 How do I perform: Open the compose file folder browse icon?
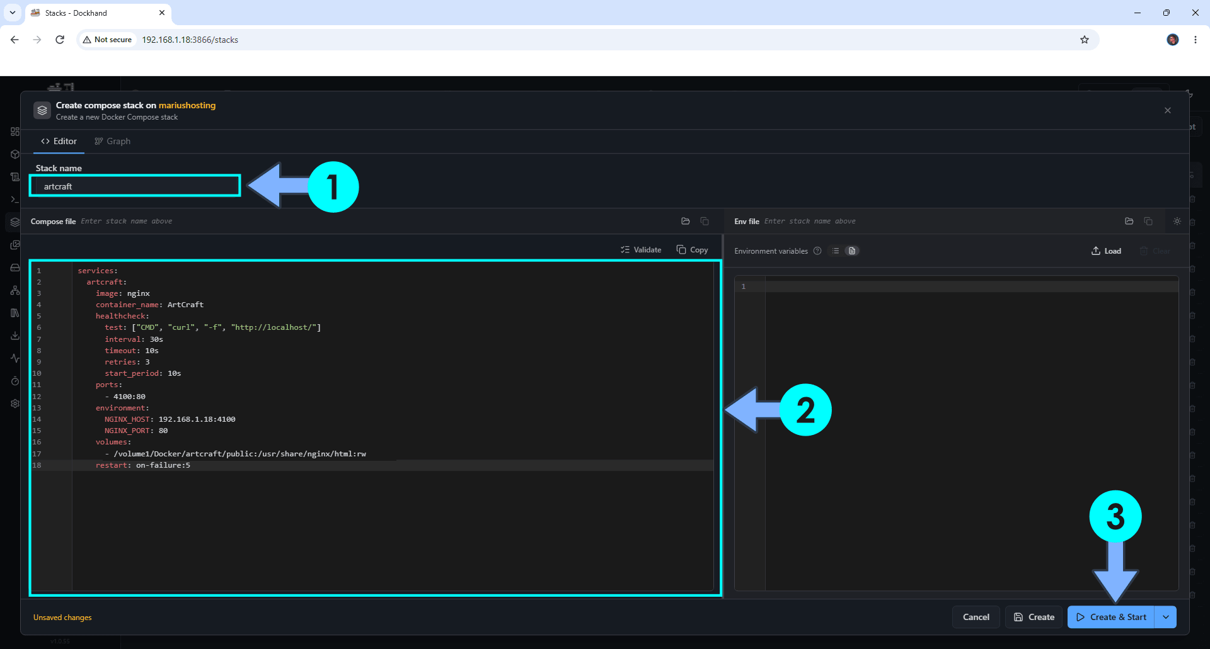686,221
